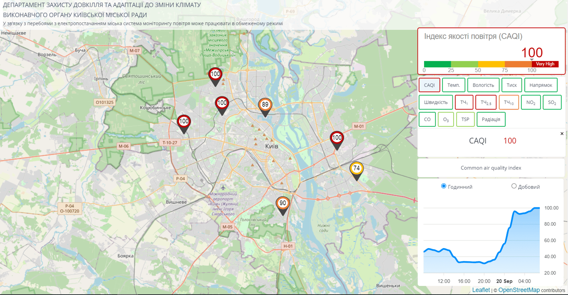
Task: Select the Годинний radio button
Action: coord(444,186)
